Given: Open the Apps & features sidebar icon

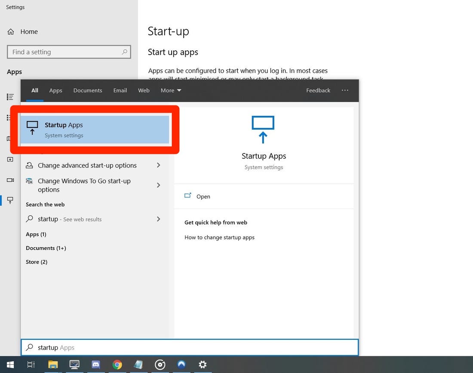Looking at the screenshot, I should pos(10,97).
